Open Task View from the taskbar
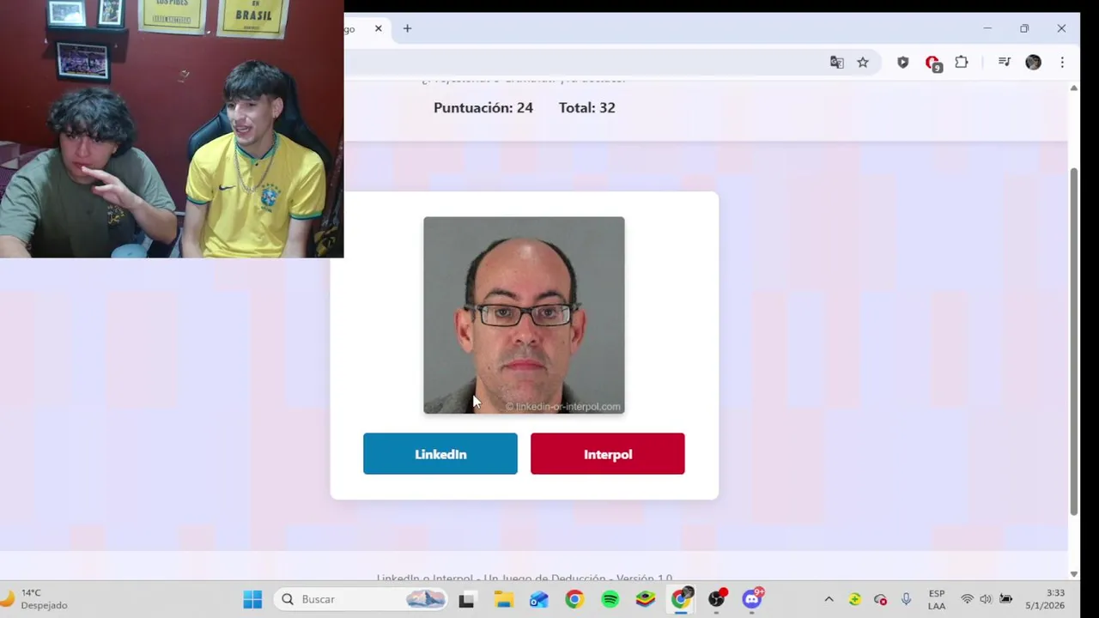Image resolution: width=1099 pixels, height=618 pixels. (x=466, y=599)
